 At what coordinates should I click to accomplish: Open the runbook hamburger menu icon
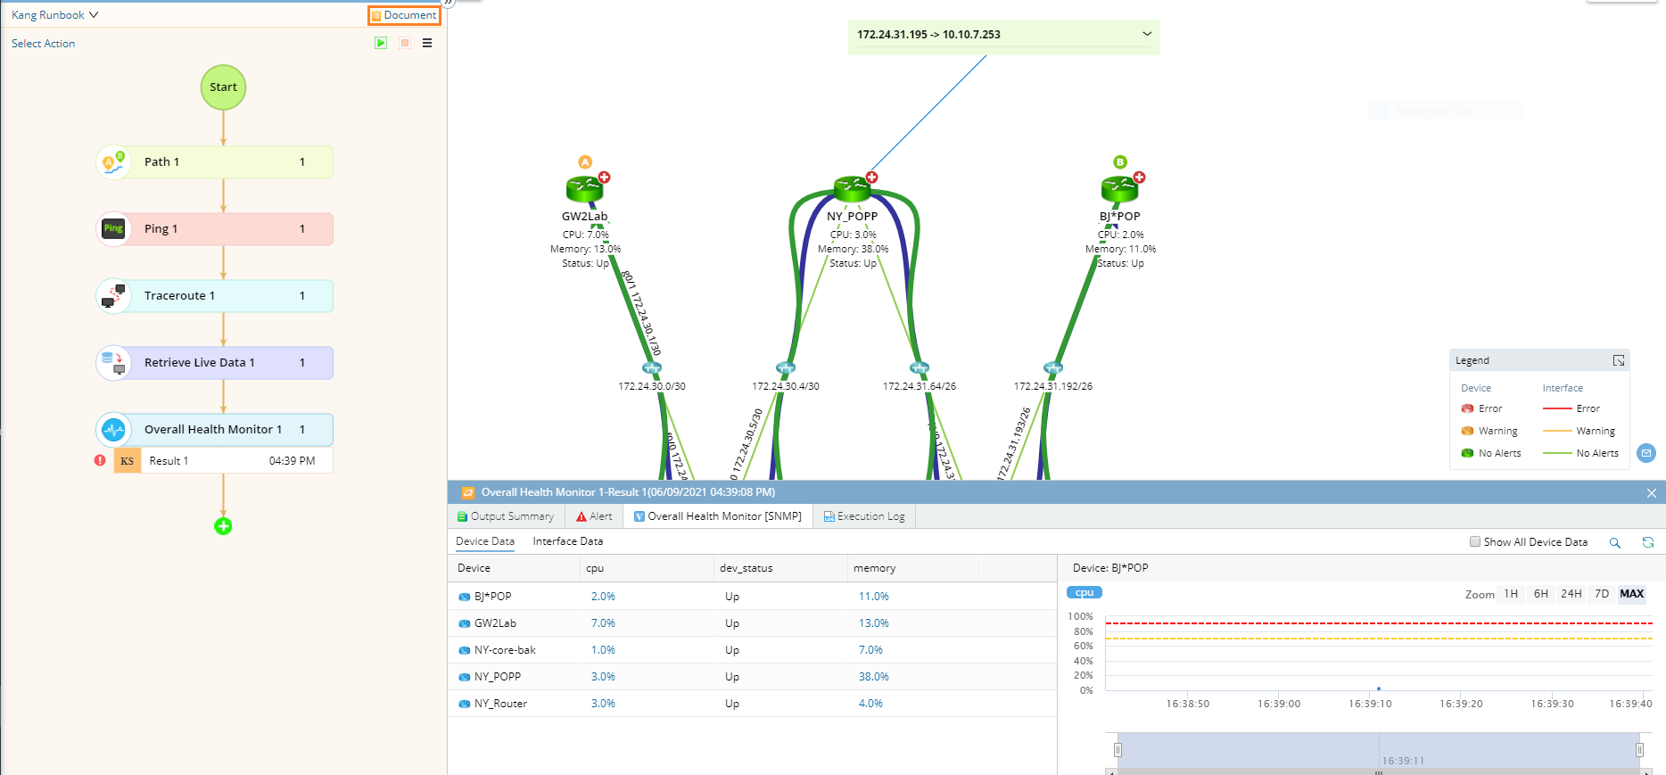(427, 43)
